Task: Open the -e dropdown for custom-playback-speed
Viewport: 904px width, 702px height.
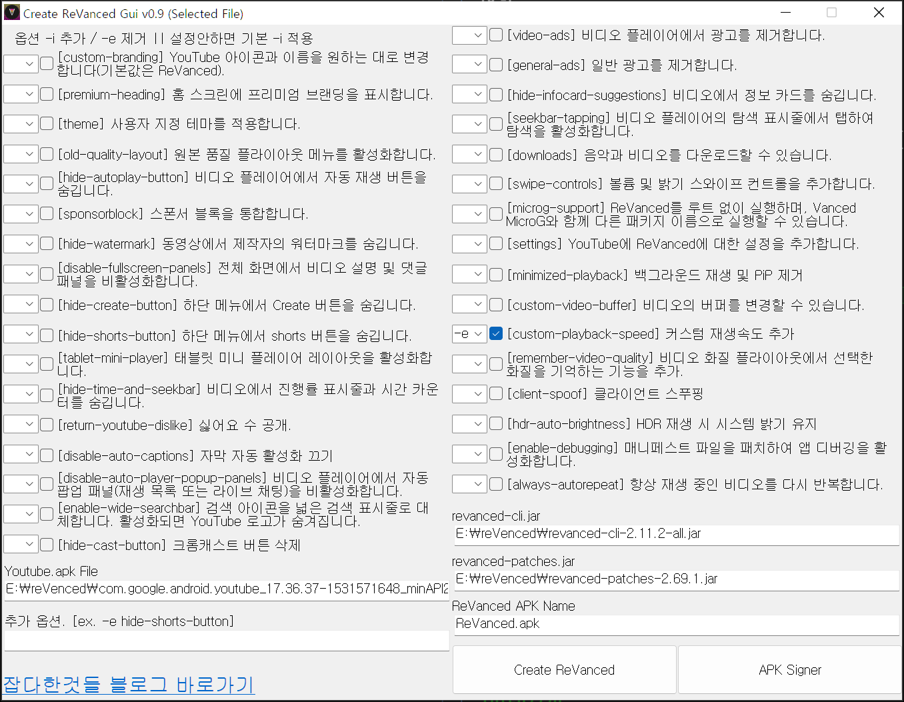Action: coord(469,333)
